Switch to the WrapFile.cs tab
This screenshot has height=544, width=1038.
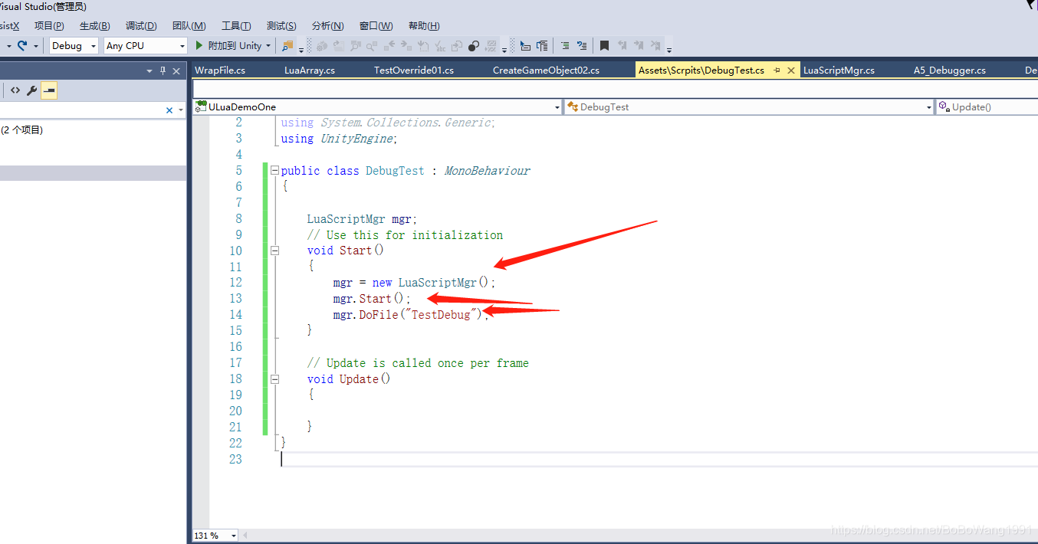coord(220,70)
